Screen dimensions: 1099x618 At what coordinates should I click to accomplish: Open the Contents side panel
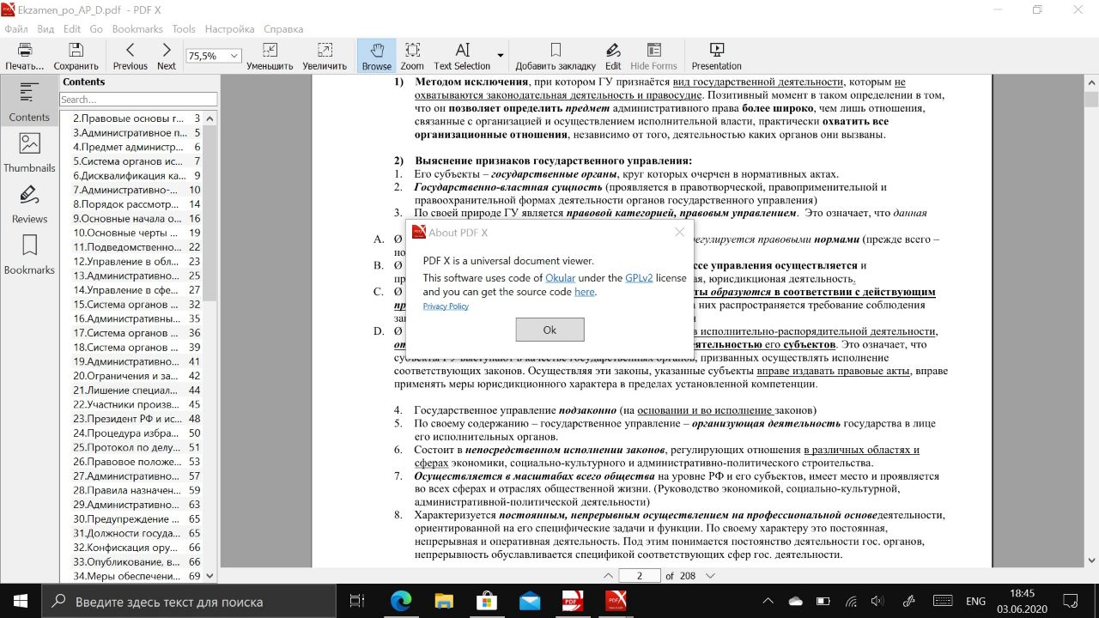tap(29, 102)
